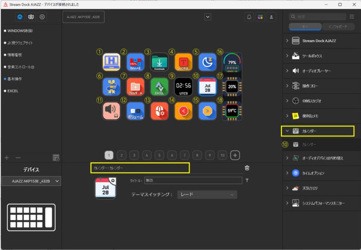Select the mouse settings key icon
This screenshot has width=361, height=250.
159,111
